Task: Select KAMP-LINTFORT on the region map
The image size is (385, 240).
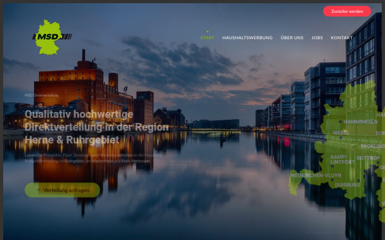Action: pos(342,159)
